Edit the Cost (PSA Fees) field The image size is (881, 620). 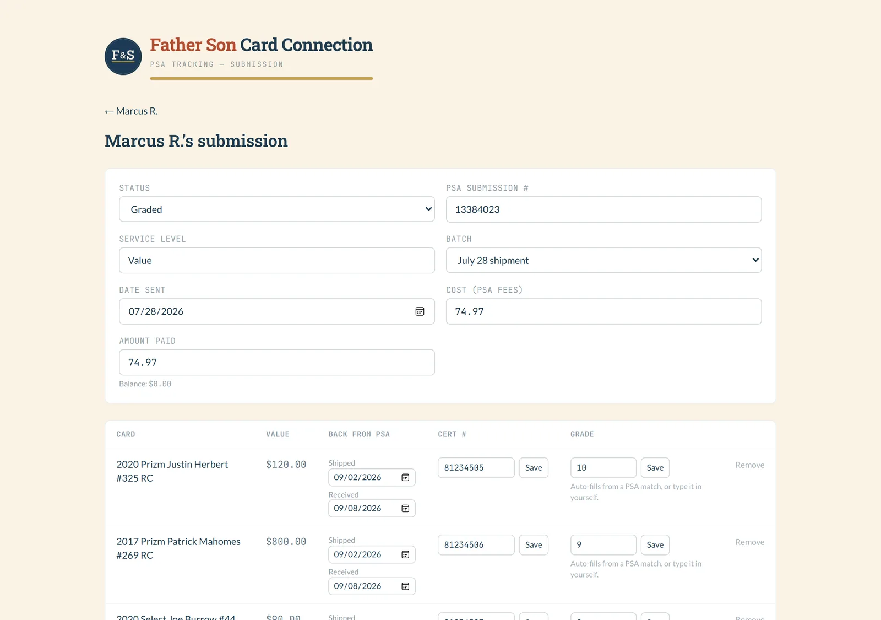[x=603, y=311]
